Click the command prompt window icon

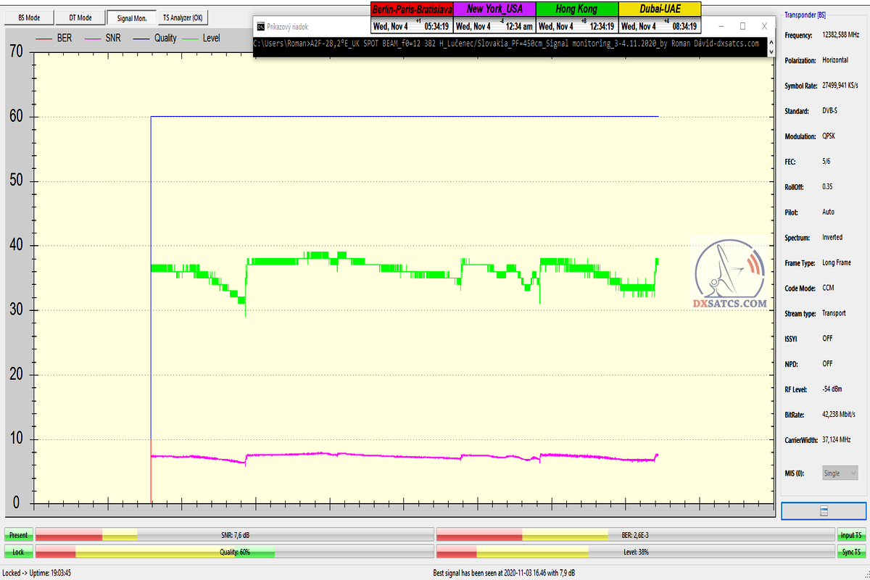coord(260,27)
